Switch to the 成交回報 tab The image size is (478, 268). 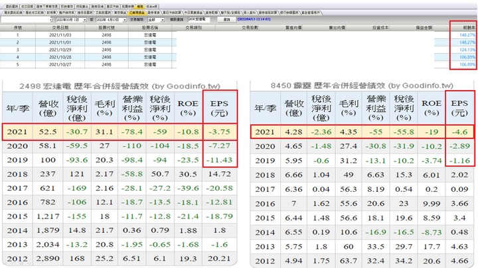27,7
